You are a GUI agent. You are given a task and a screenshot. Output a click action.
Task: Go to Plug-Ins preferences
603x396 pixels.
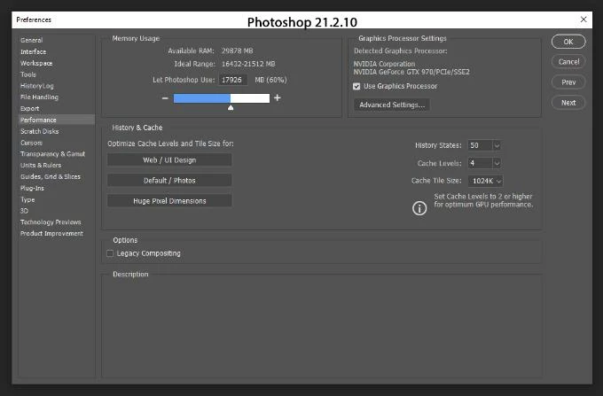pos(32,188)
